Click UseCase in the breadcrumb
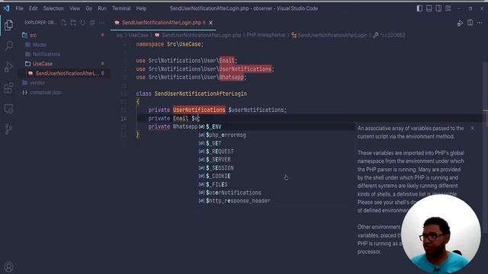 139,36
